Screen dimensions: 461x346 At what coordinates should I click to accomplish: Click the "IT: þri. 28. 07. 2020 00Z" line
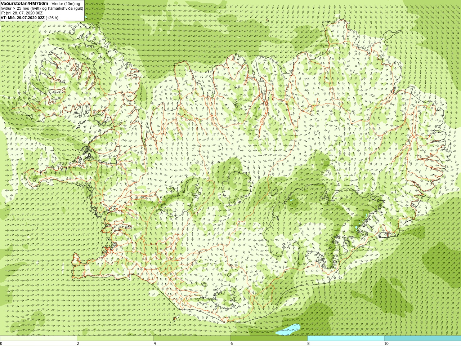pyautogui.click(x=22, y=13)
